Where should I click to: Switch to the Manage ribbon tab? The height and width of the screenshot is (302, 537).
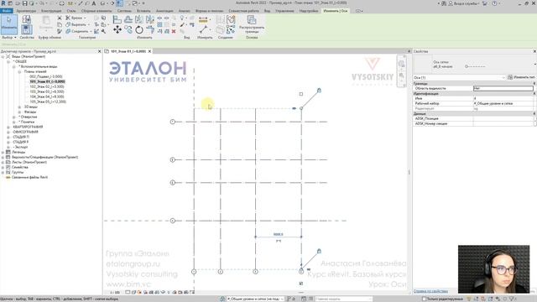point(284,11)
